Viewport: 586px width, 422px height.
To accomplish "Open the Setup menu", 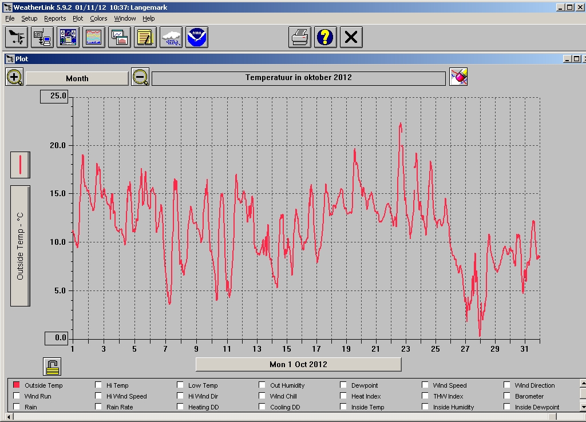I will coord(29,18).
